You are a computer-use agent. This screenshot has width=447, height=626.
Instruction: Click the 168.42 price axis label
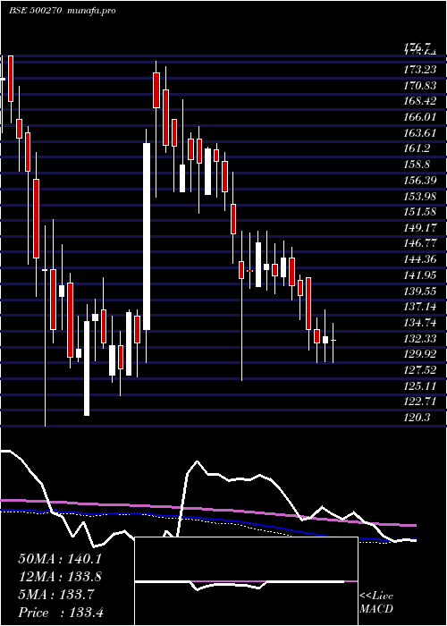click(420, 101)
